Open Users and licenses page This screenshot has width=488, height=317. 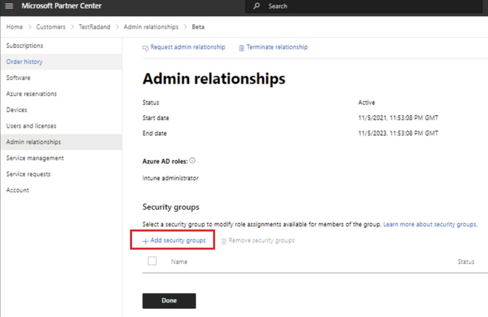(31, 126)
